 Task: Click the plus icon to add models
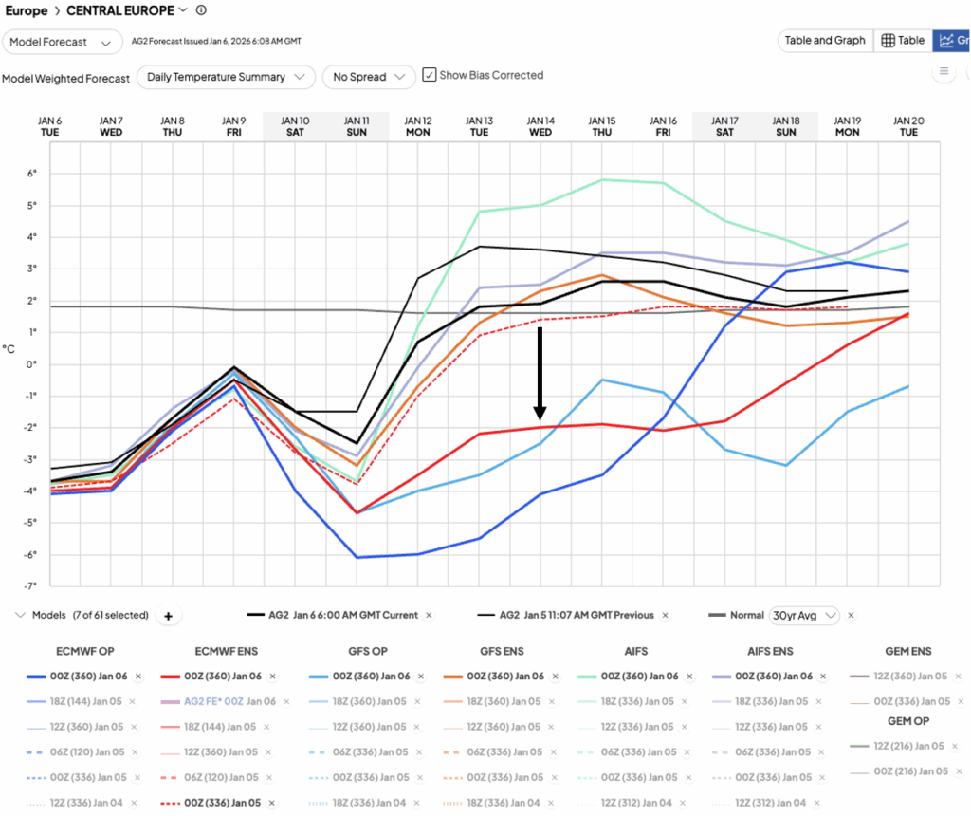[168, 616]
